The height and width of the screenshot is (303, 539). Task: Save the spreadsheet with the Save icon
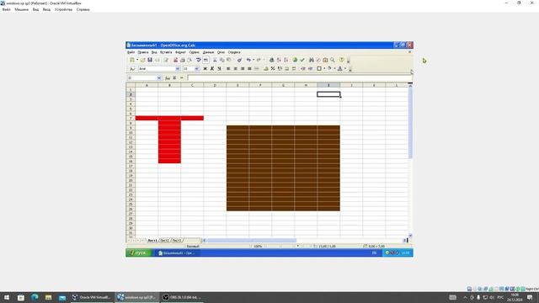(150, 60)
